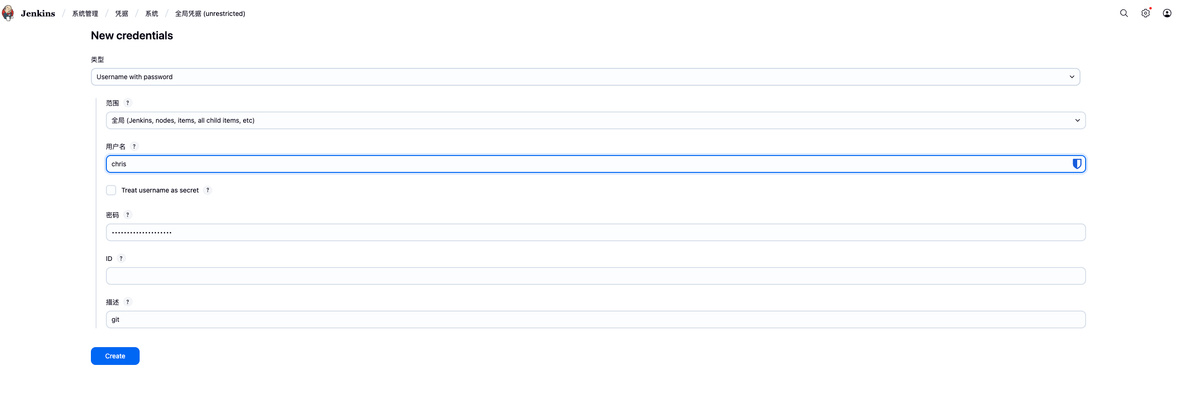Open the search magnifier icon
The image size is (1177, 401).
coord(1124,13)
